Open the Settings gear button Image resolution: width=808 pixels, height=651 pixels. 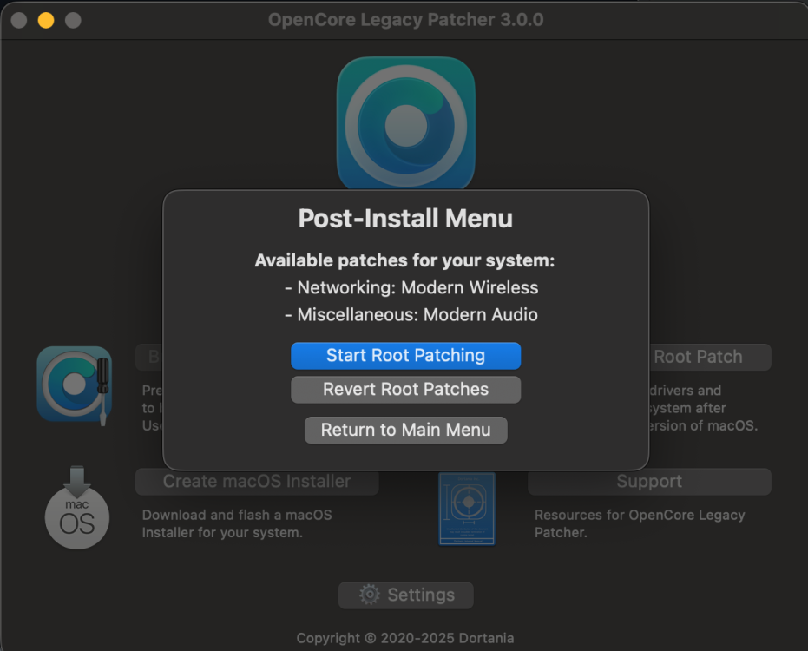click(405, 595)
